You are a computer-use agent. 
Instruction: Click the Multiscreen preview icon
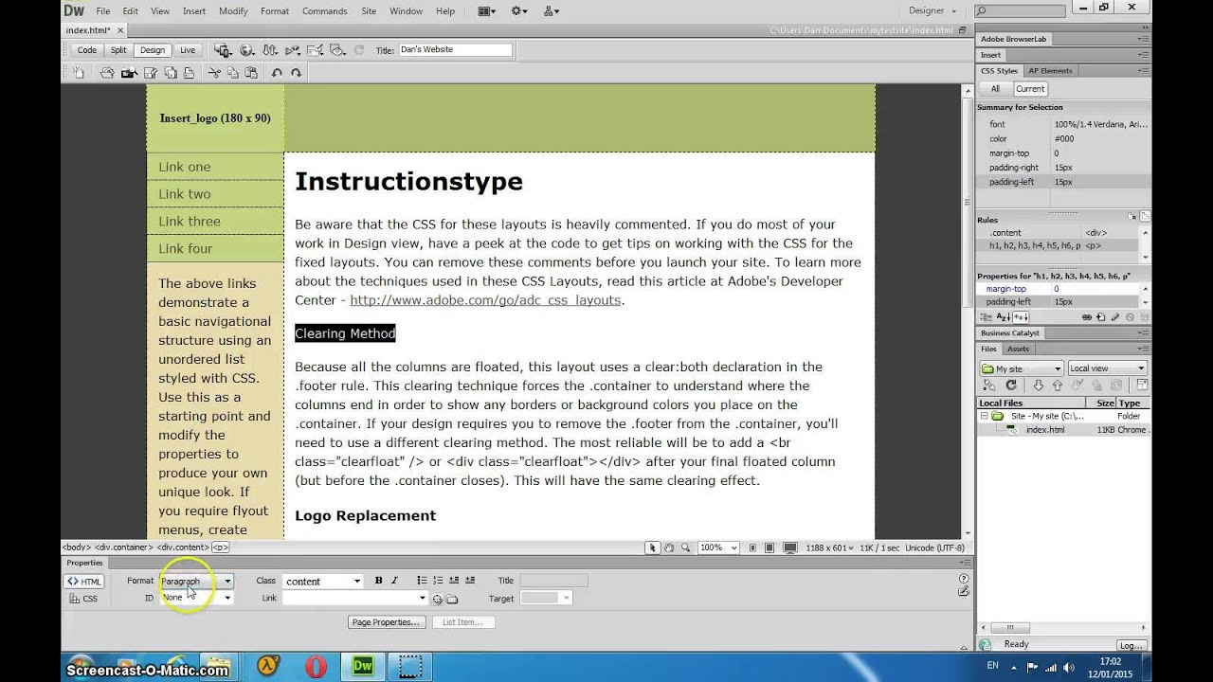tap(223, 50)
